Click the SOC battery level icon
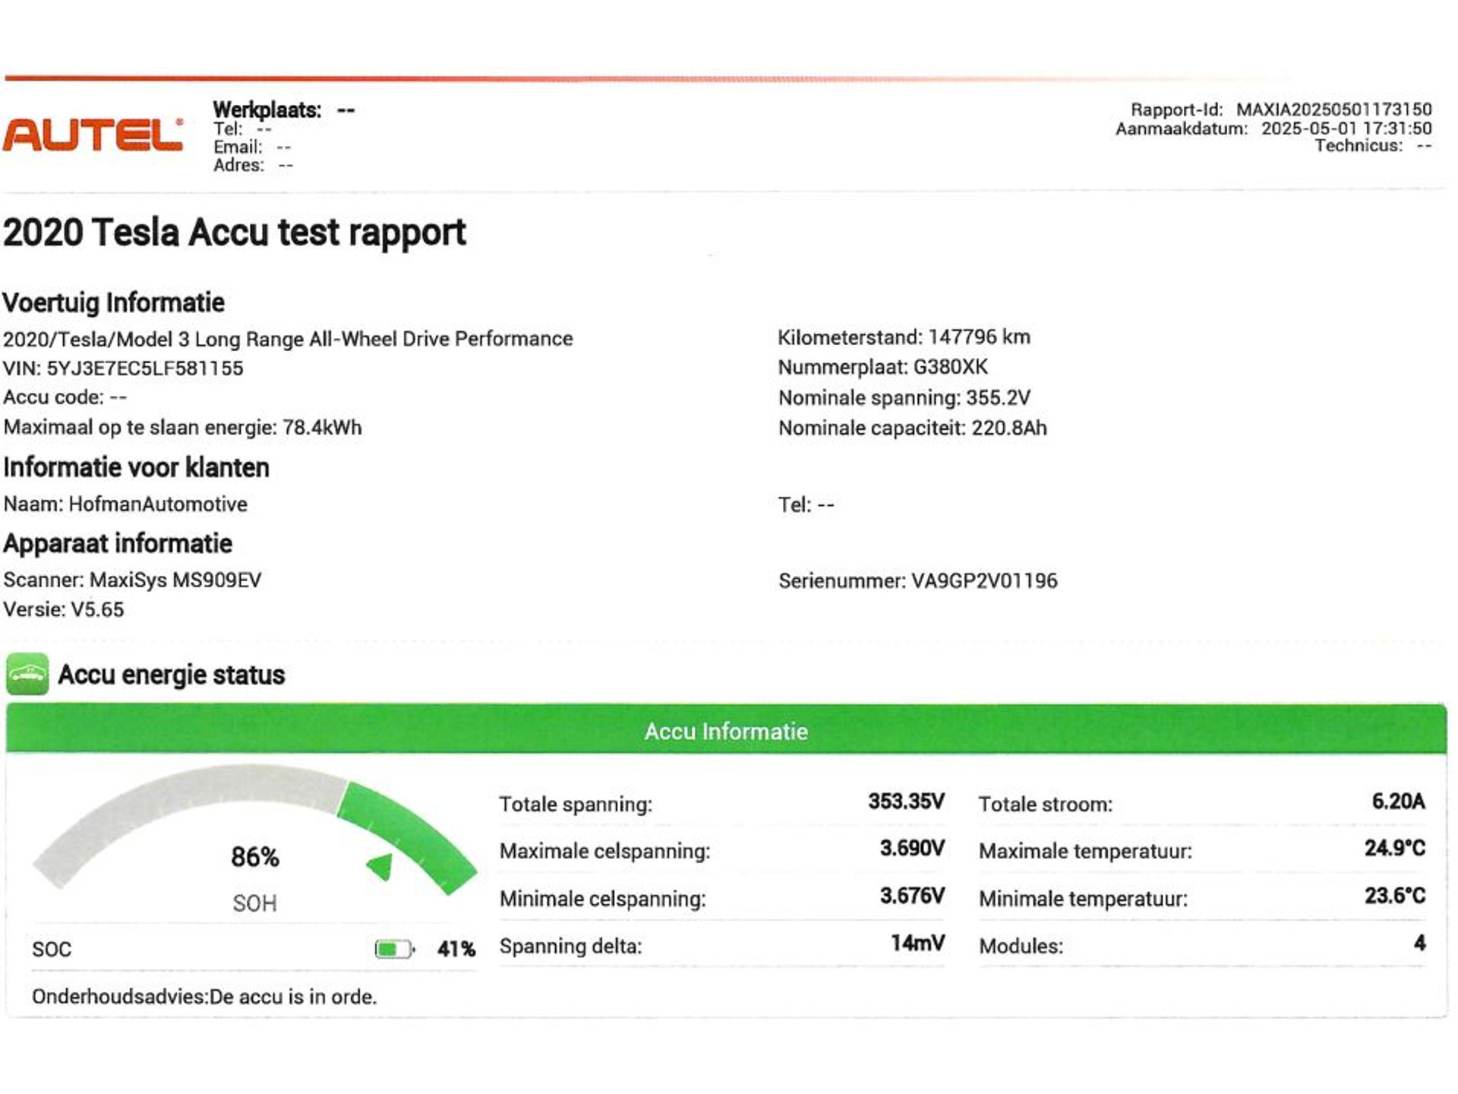This screenshot has height=1094, width=1458. tap(393, 949)
